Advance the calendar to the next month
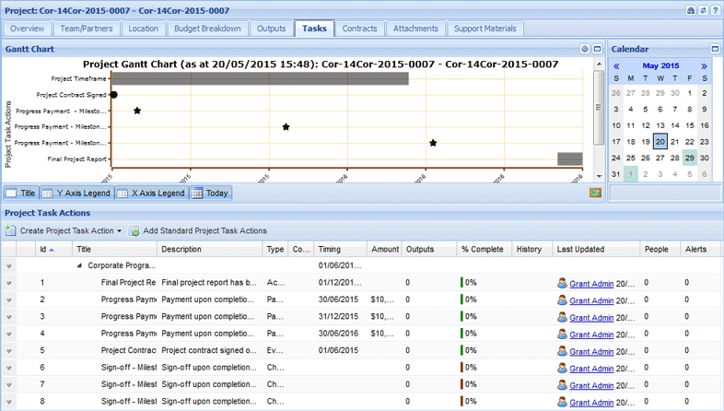 (x=704, y=66)
